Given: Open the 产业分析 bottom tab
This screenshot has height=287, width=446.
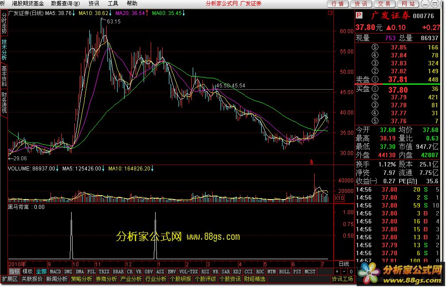Looking at the screenshot, I should (131, 279).
